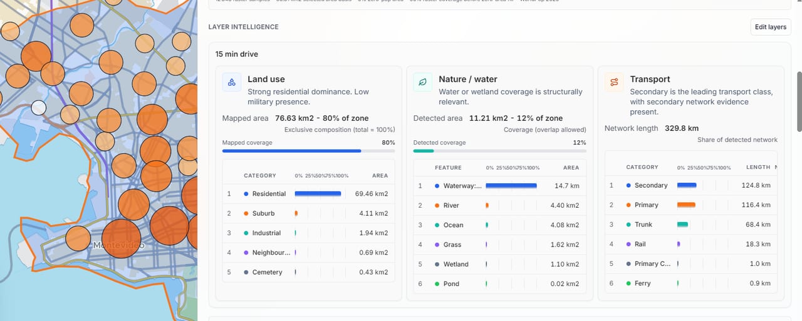
Task: Select the Waterway feature row
Action: (x=500, y=186)
